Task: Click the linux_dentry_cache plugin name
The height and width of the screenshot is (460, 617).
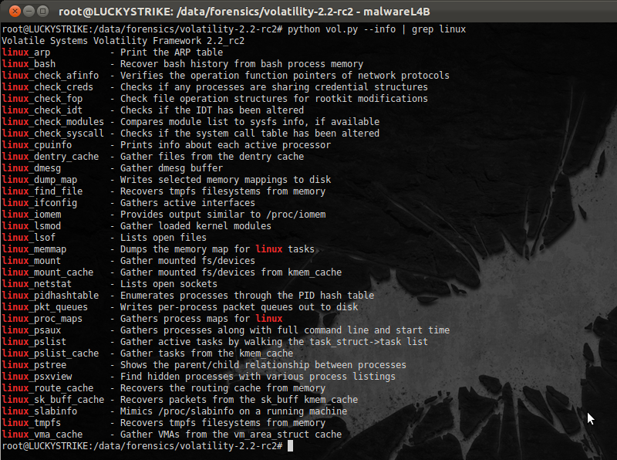Action: pos(50,157)
